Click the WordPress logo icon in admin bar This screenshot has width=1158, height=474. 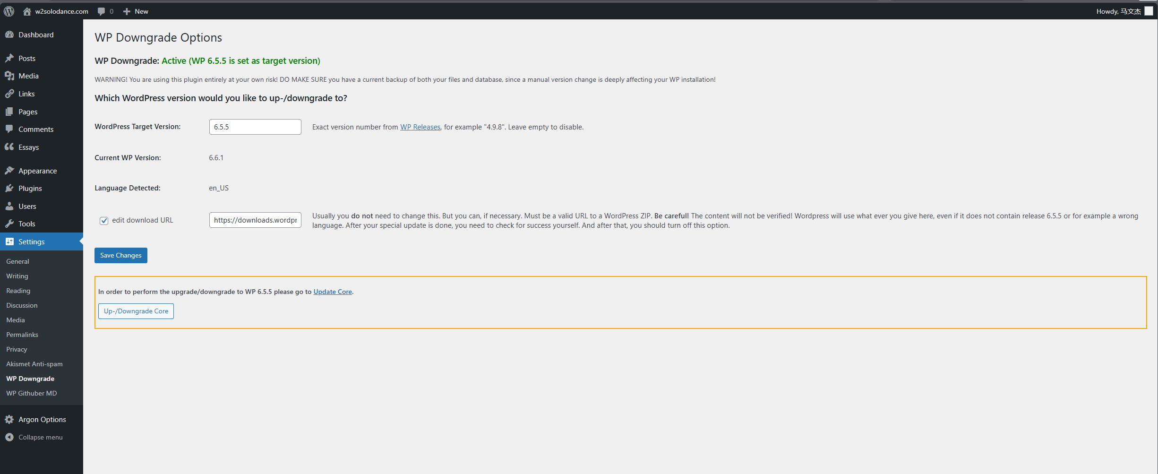coord(9,11)
